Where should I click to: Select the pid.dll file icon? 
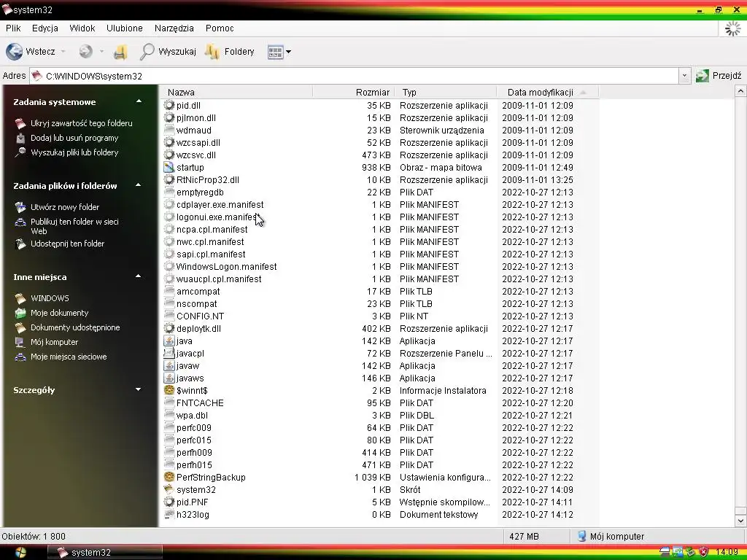pos(169,105)
